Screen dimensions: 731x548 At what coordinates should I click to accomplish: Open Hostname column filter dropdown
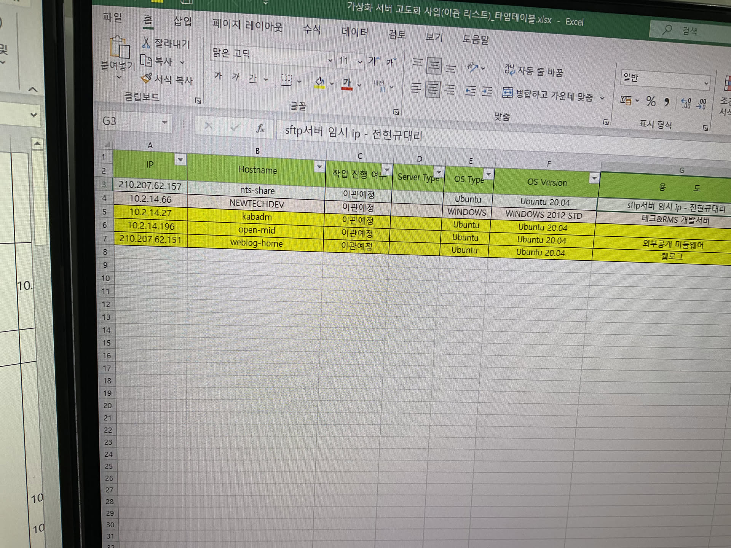[x=319, y=166]
